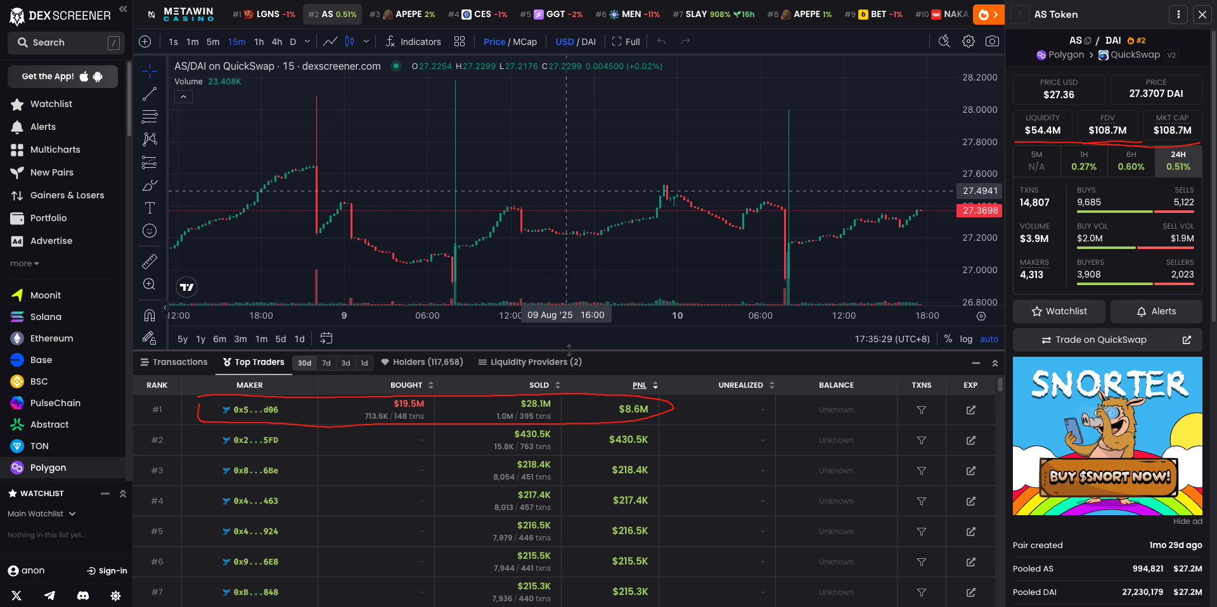Toggle log scale on chart
This screenshot has height=607, width=1217.
[x=965, y=339]
